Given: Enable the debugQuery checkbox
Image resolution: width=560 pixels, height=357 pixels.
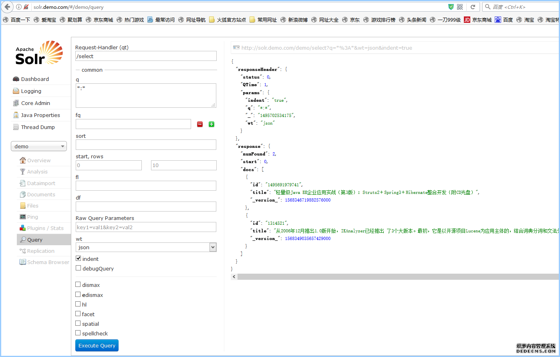Looking at the screenshot, I should point(79,268).
